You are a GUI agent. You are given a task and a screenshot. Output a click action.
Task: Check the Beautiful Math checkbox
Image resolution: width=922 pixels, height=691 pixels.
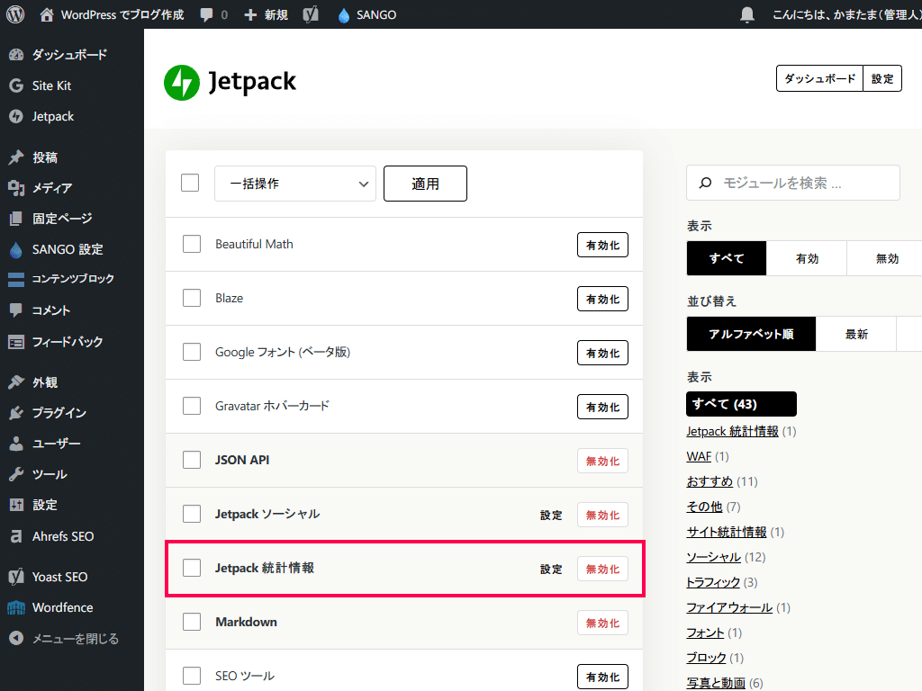191,244
